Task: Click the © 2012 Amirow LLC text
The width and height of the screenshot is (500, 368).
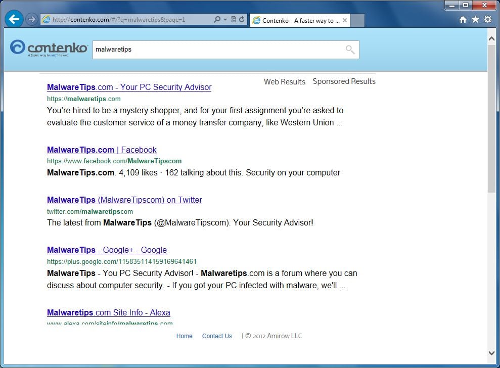Action: [x=274, y=336]
